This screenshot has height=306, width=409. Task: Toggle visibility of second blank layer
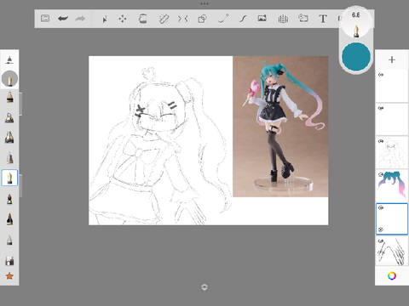(381, 108)
